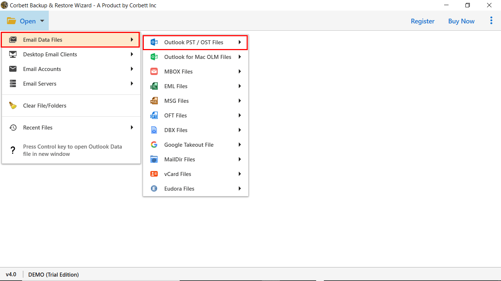Click the Email Data Files envelope icon
501x281 pixels.
click(x=13, y=40)
